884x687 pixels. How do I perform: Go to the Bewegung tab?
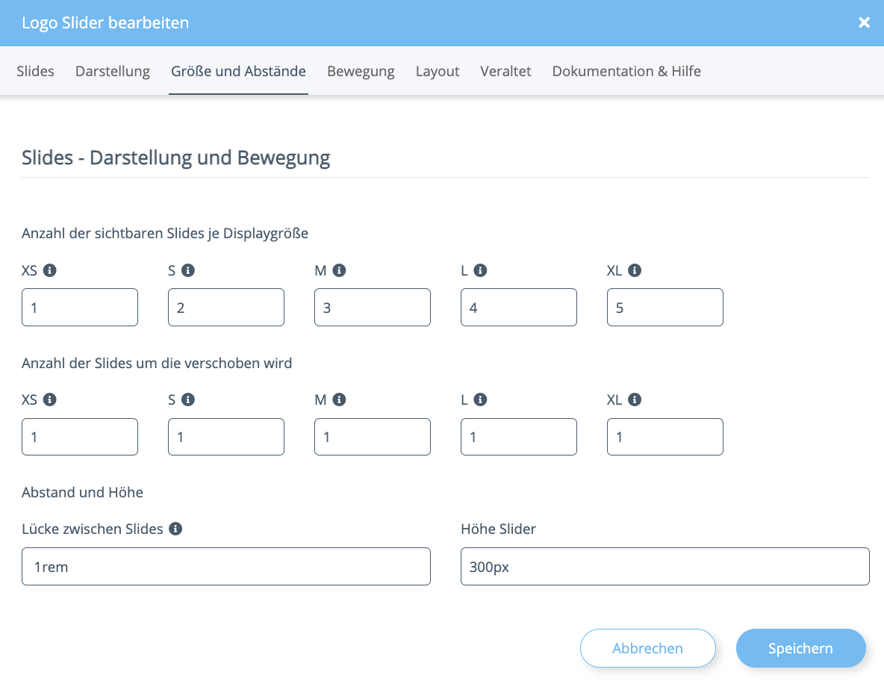tap(361, 71)
